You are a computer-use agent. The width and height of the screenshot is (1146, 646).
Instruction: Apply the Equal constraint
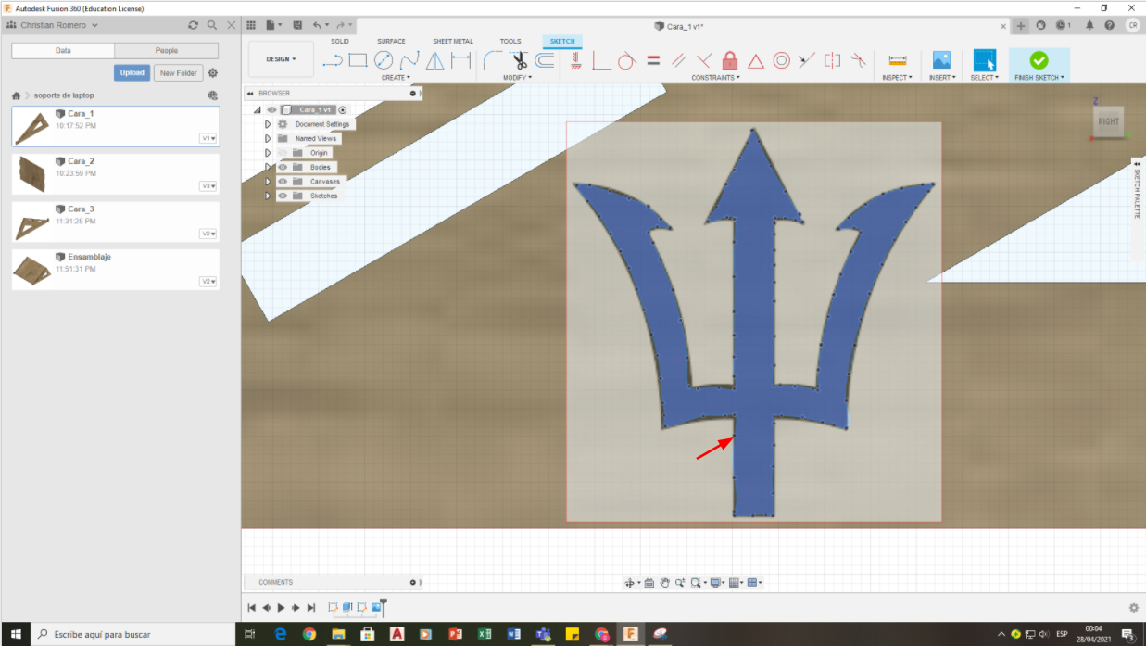click(652, 61)
